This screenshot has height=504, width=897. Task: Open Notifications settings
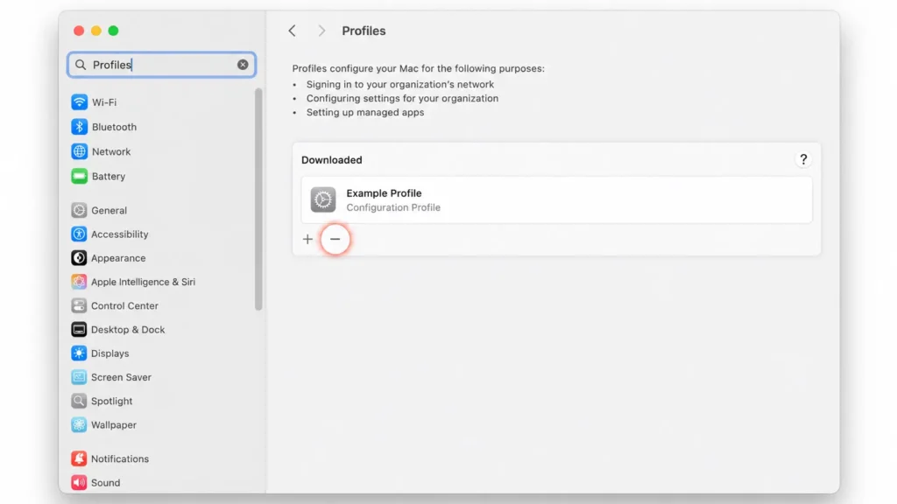coord(110,458)
